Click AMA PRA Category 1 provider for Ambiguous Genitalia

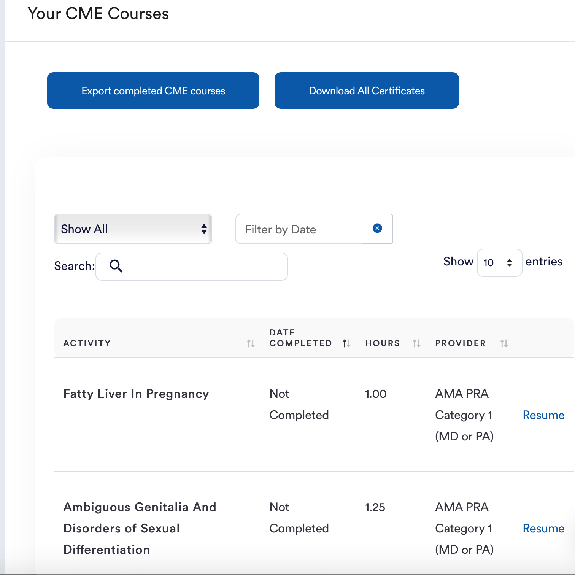coord(464,528)
